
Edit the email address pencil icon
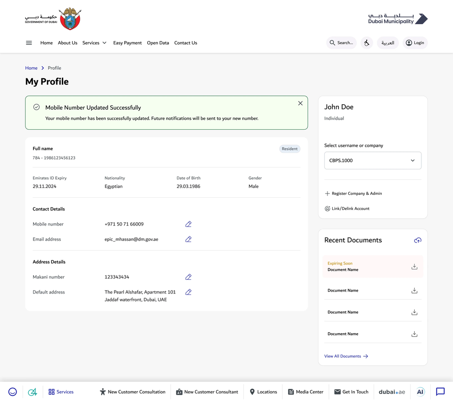188,239
